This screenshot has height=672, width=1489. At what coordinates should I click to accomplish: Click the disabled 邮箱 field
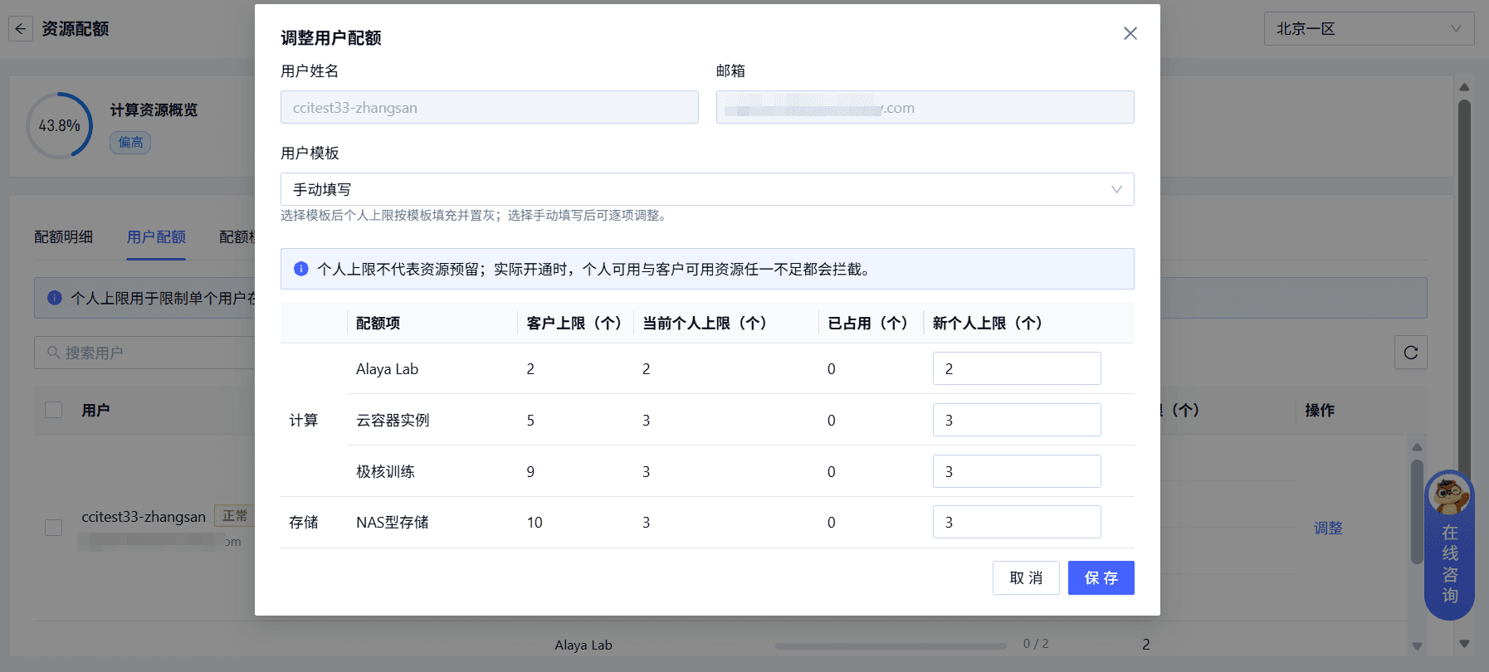tap(925, 107)
